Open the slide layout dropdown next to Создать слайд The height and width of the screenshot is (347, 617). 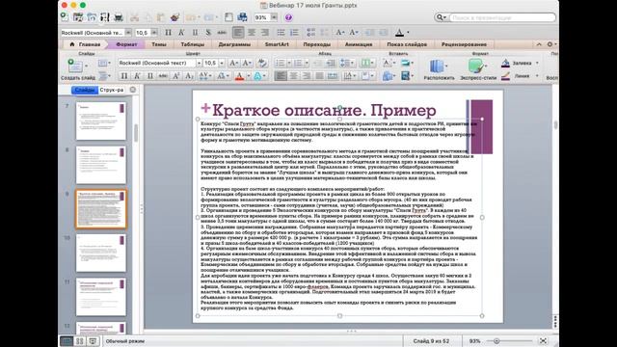point(103,63)
